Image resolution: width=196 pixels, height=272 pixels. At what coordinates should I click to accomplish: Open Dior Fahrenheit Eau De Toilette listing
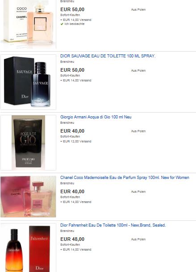pos(113,225)
